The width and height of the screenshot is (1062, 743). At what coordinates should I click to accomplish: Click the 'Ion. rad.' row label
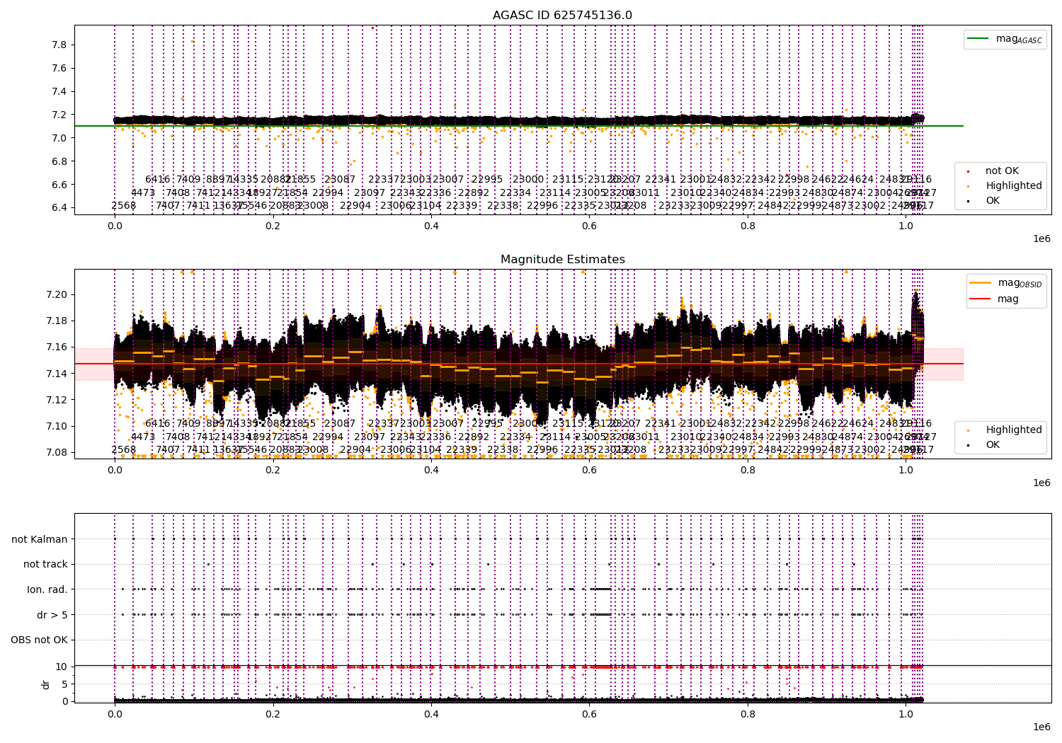(x=47, y=589)
